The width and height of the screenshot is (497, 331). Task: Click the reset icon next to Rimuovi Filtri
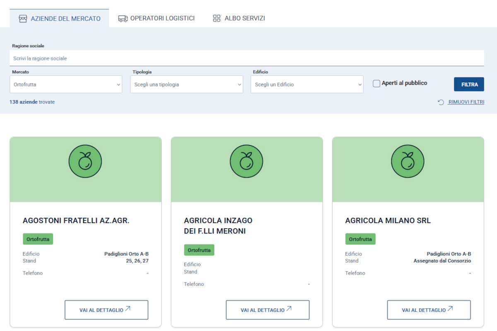coord(441,102)
